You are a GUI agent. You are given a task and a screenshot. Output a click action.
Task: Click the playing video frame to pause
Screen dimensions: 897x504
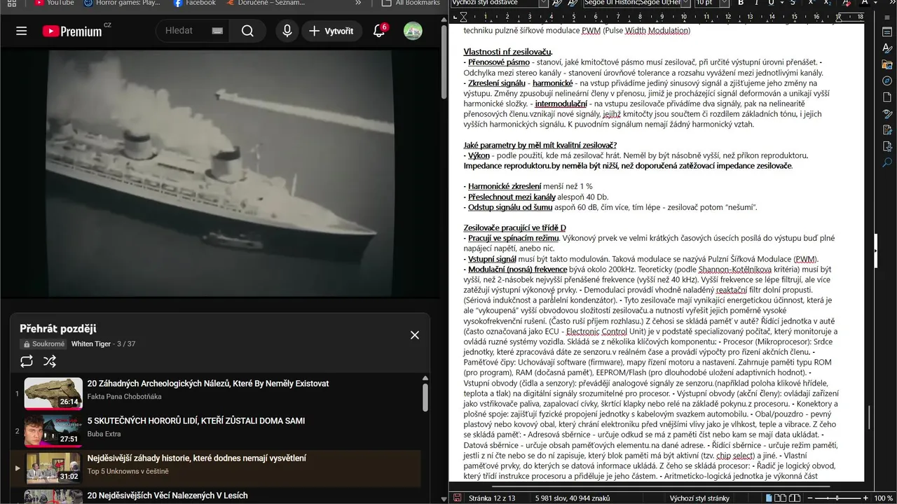(x=221, y=173)
